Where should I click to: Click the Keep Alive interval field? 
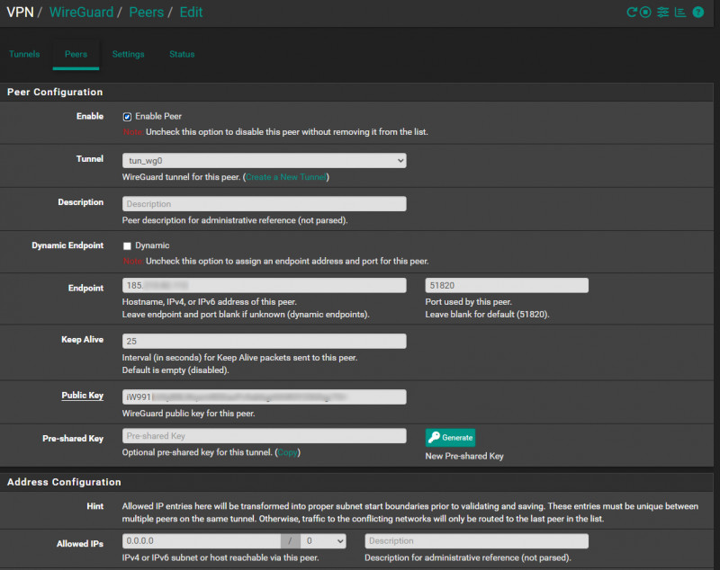264,342
